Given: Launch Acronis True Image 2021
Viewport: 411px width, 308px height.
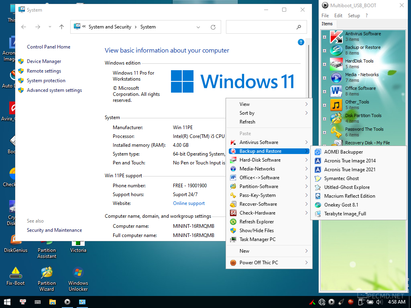Looking at the screenshot, I should [x=358, y=170].
